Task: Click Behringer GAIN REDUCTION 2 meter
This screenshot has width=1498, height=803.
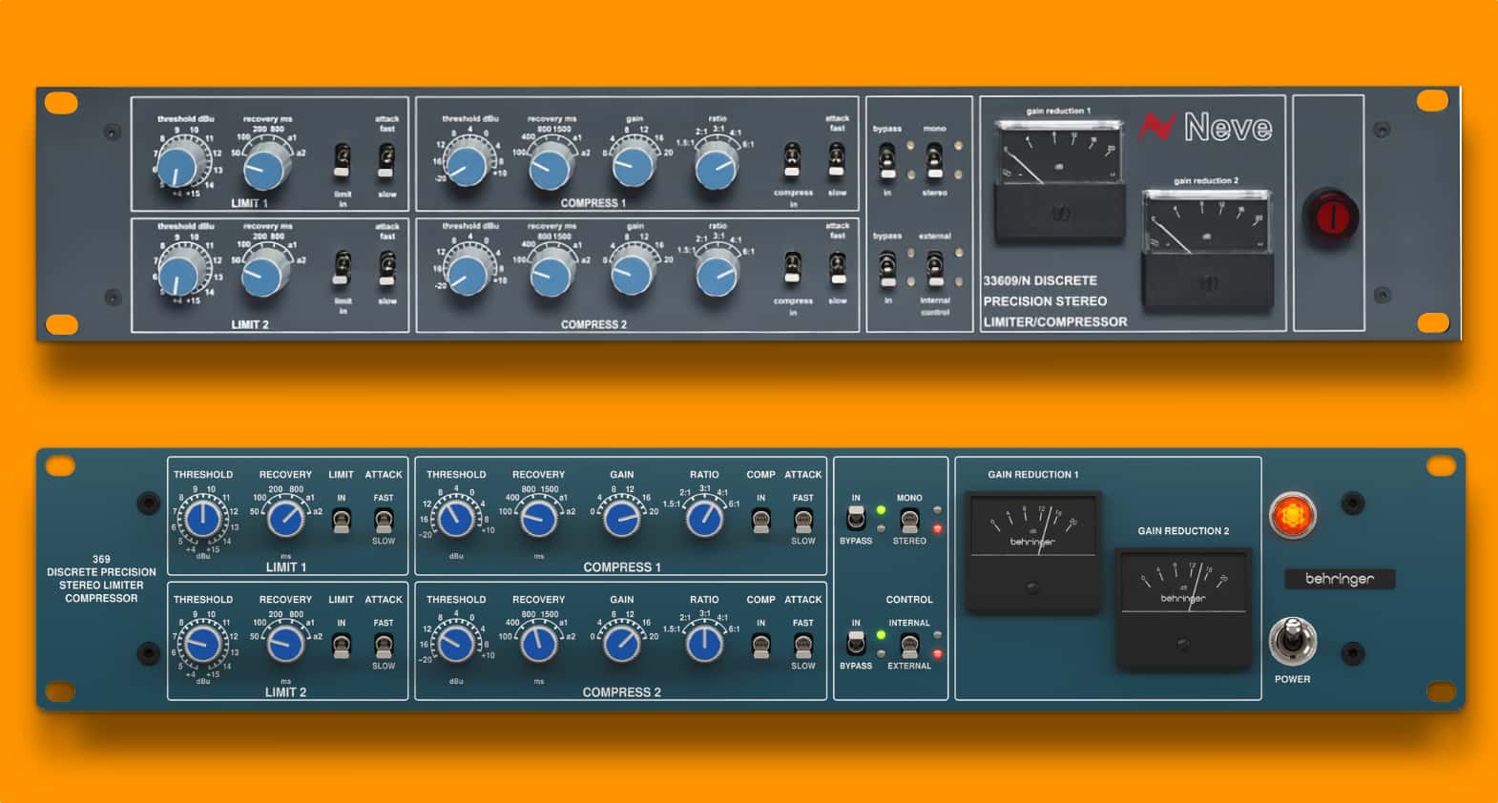Action: point(1183,607)
